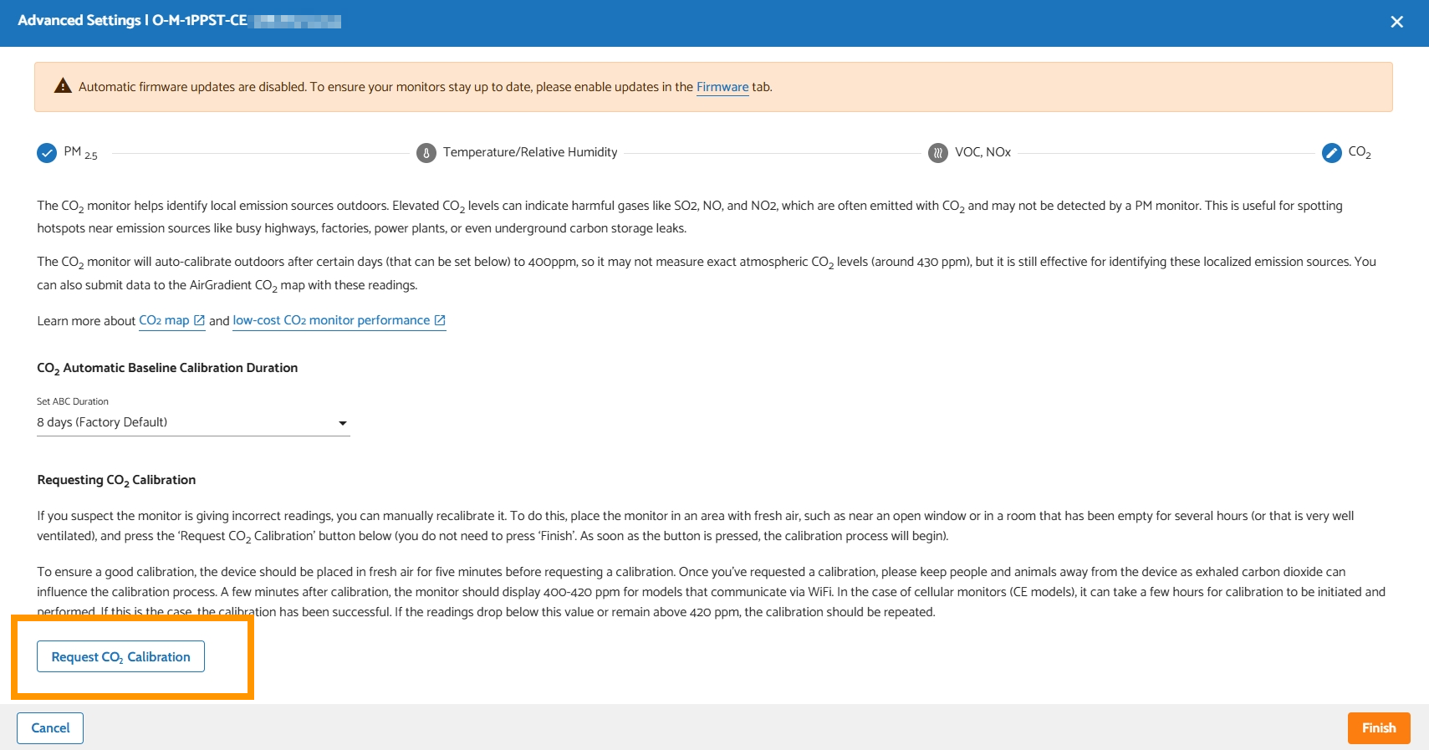The width and height of the screenshot is (1429, 750).
Task: Click the Cancel button
Action: click(50, 727)
